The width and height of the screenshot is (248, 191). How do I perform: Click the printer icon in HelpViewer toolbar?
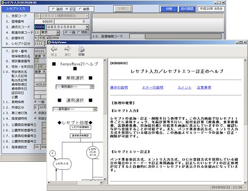coord(81,49)
